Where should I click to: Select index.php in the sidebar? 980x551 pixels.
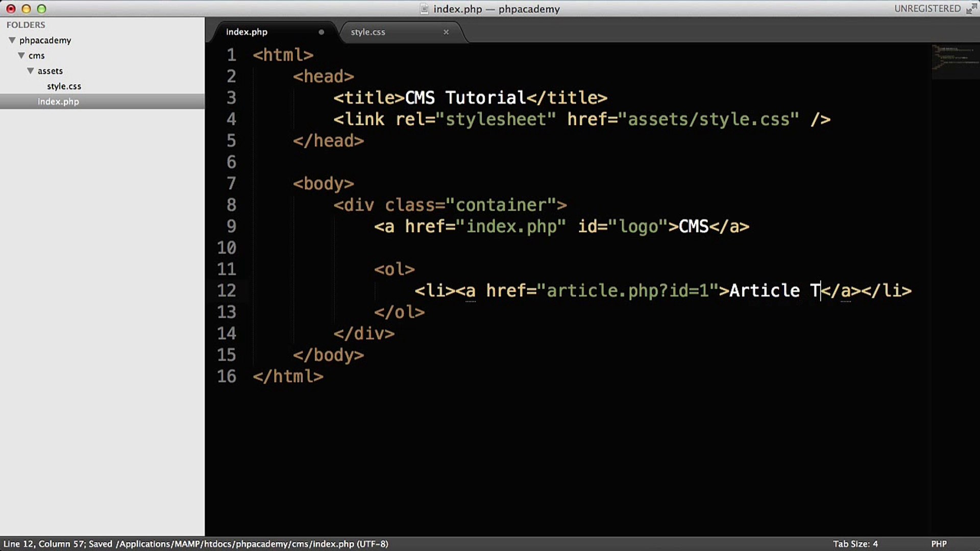coord(58,102)
